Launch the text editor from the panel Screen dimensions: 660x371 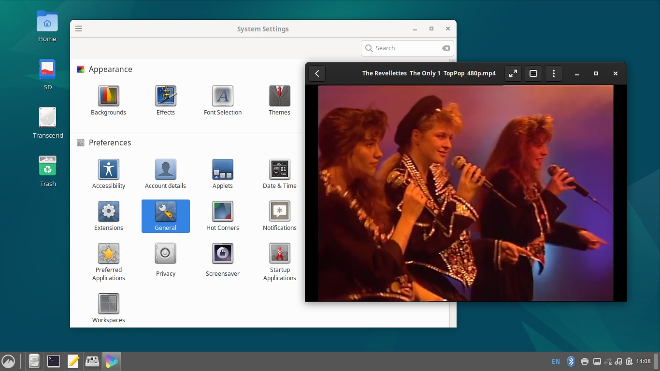point(73,361)
